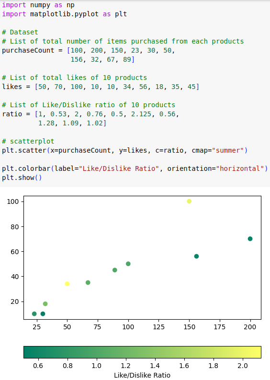Place cursor on 'purchaseCount' variable definition
Screen dimensions: 270x380
coord(28,50)
